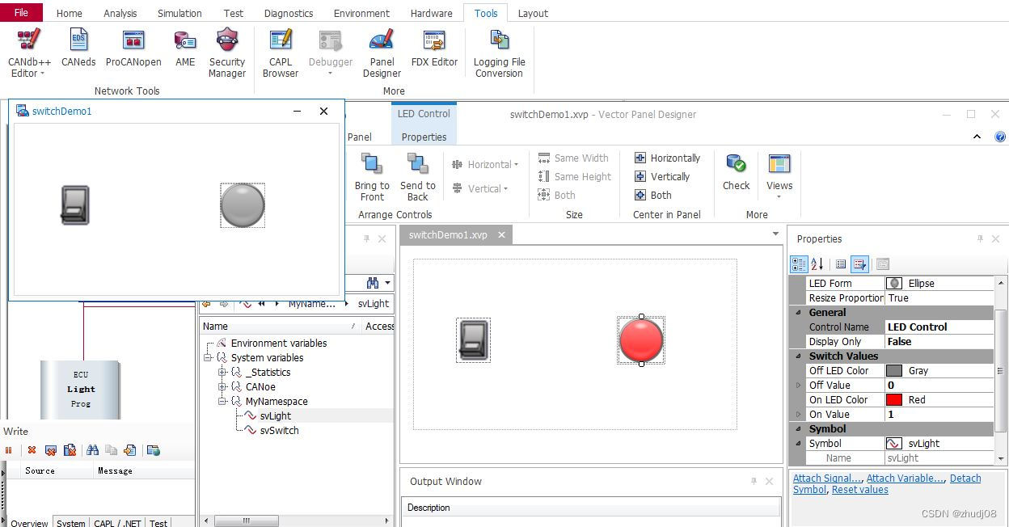This screenshot has height=527, width=1009.
Task: Select the svSwitch system variable
Action: click(279, 431)
